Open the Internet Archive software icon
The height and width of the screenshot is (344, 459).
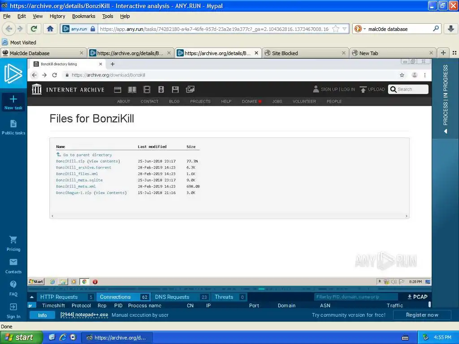click(x=175, y=90)
